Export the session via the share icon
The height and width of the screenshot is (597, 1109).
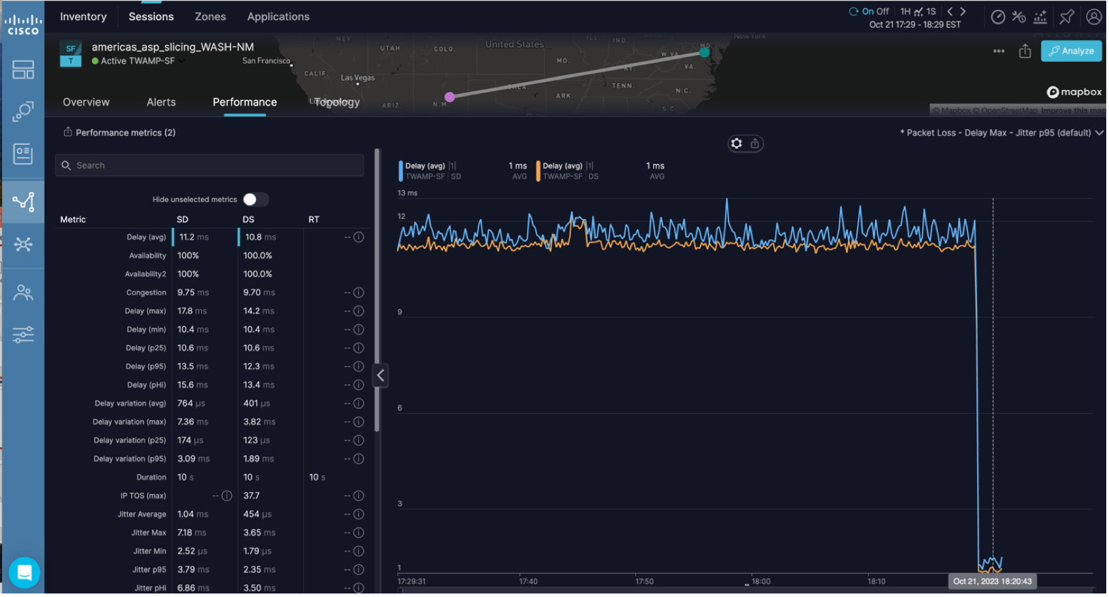[x=1025, y=51]
